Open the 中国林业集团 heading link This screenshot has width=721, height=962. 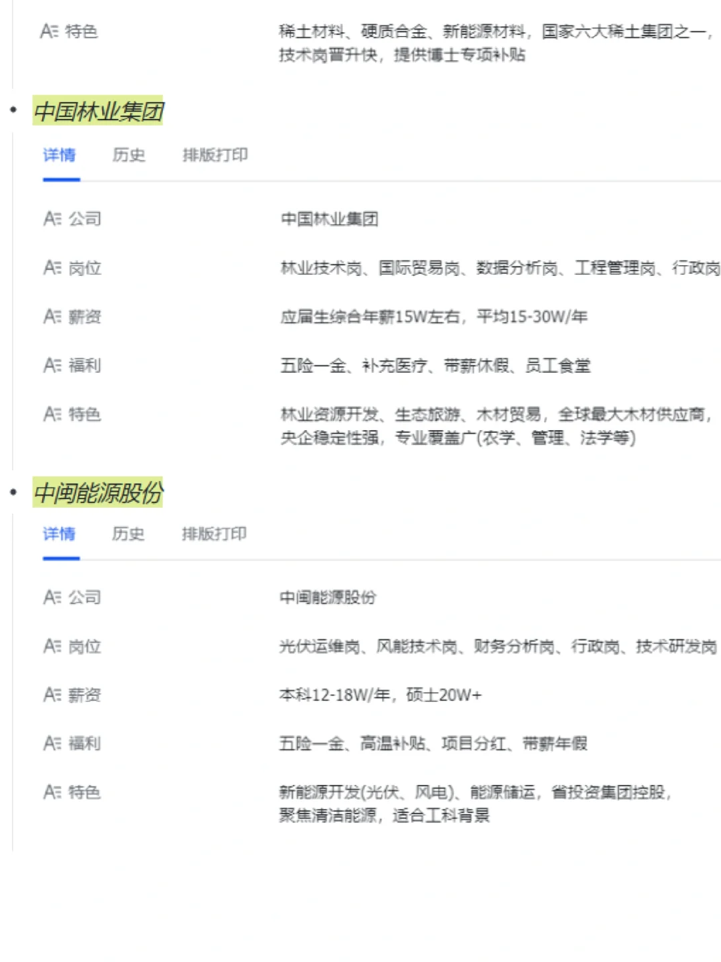tap(98, 111)
